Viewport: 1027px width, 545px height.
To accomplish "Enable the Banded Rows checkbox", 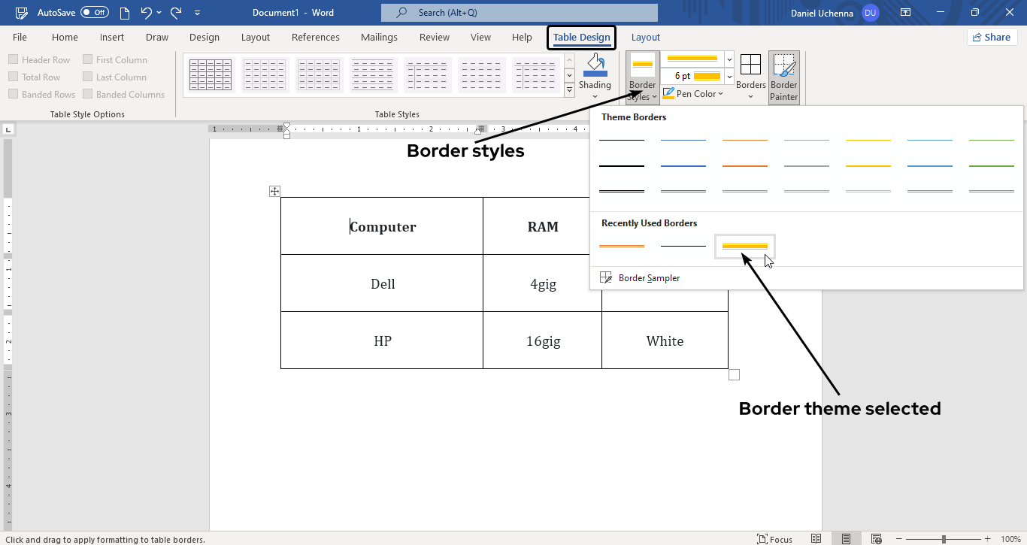I will 13,93.
